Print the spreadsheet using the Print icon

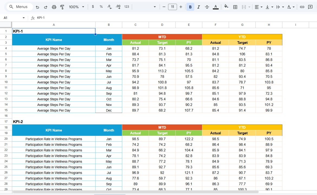54,7
